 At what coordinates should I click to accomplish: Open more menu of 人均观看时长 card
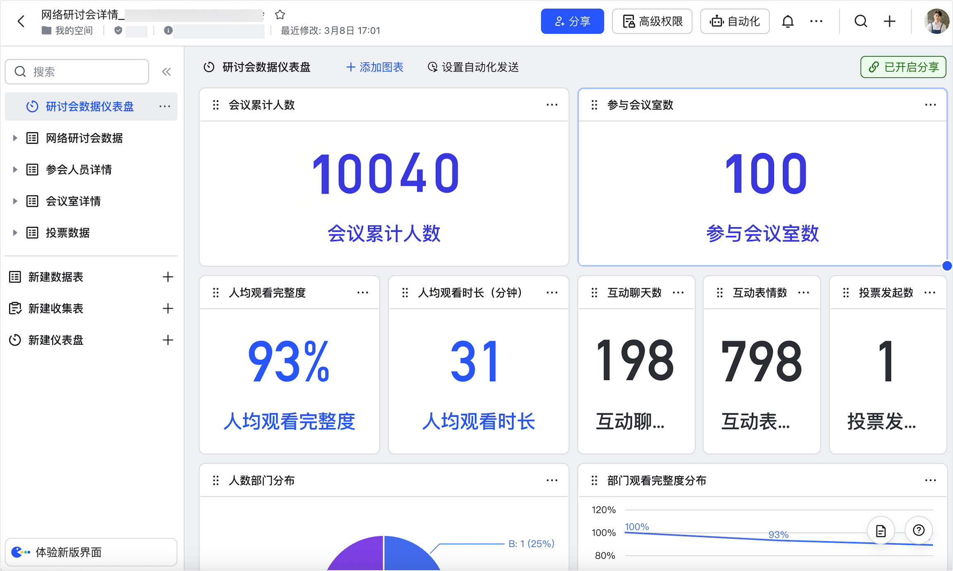(552, 293)
